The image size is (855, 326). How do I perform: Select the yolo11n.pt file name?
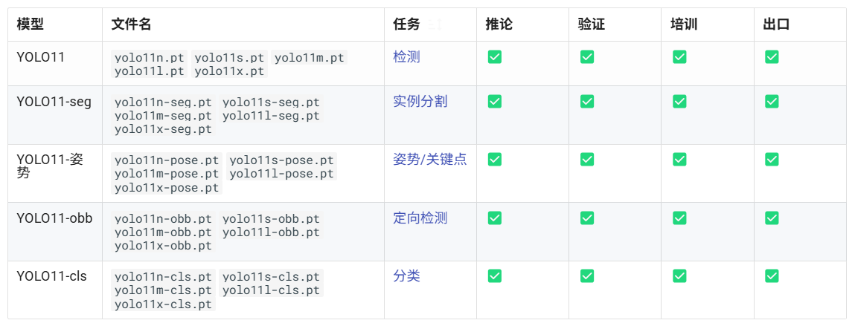(150, 58)
